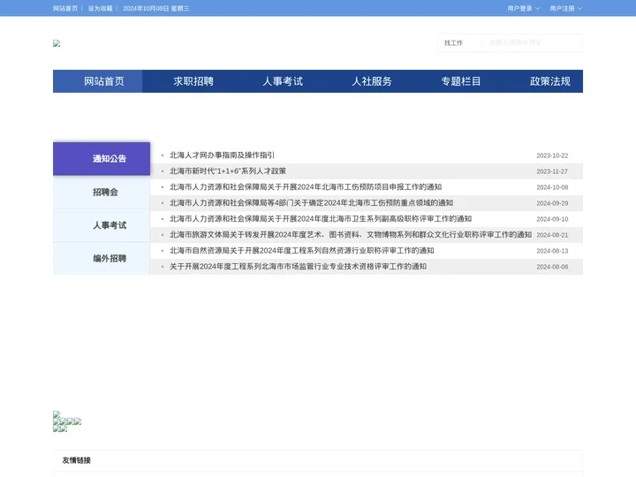Viewport: 636px width, 477px height.
Task: Open 北海人才网办事指南及操作指引 notice
Action: (x=222, y=155)
